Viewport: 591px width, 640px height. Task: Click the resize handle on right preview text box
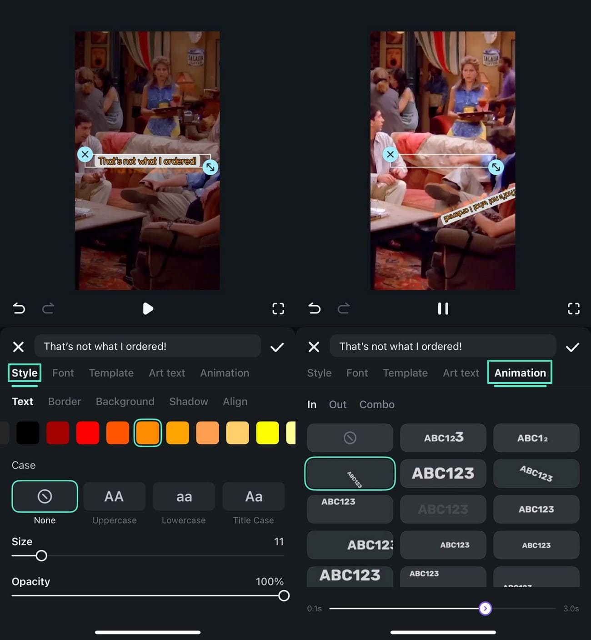pyautogui.click(x=496, y=167)
